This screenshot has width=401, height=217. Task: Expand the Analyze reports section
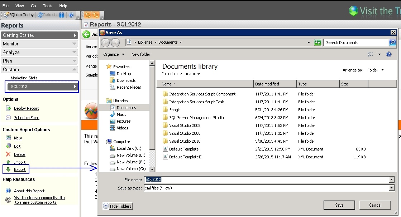tap(39, 52)
